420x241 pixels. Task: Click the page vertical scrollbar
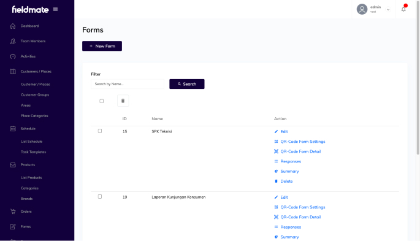[418, 78]
